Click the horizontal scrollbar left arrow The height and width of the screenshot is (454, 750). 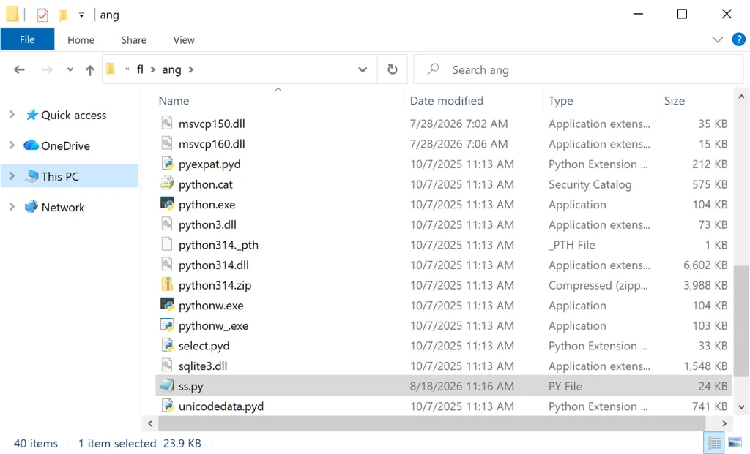point(150,423)
